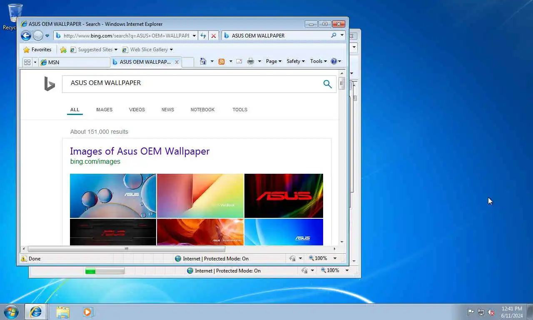Expand the Home button dropdown arrow

click(x=212, y=61)
